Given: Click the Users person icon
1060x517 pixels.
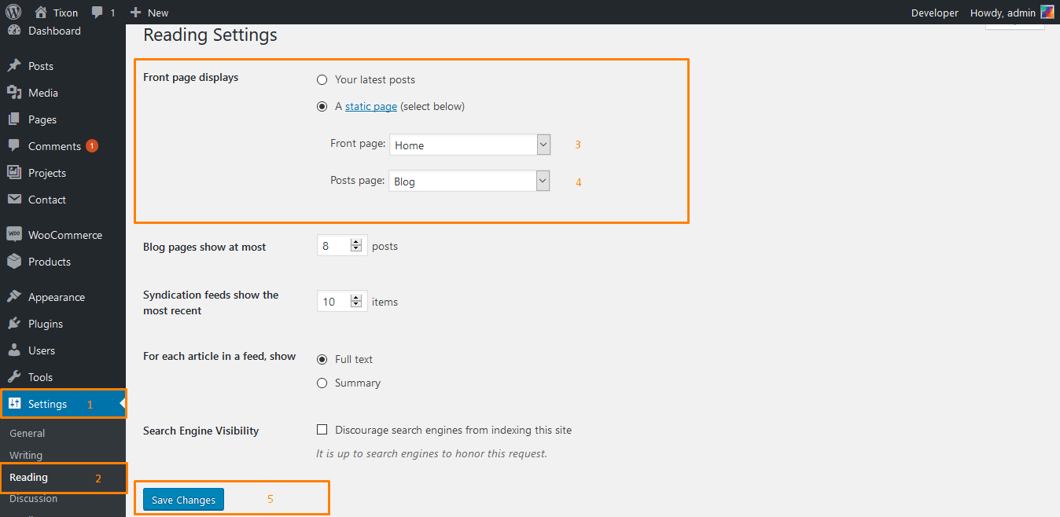Looking at the screenshot, I should click(x=13, y=350).
